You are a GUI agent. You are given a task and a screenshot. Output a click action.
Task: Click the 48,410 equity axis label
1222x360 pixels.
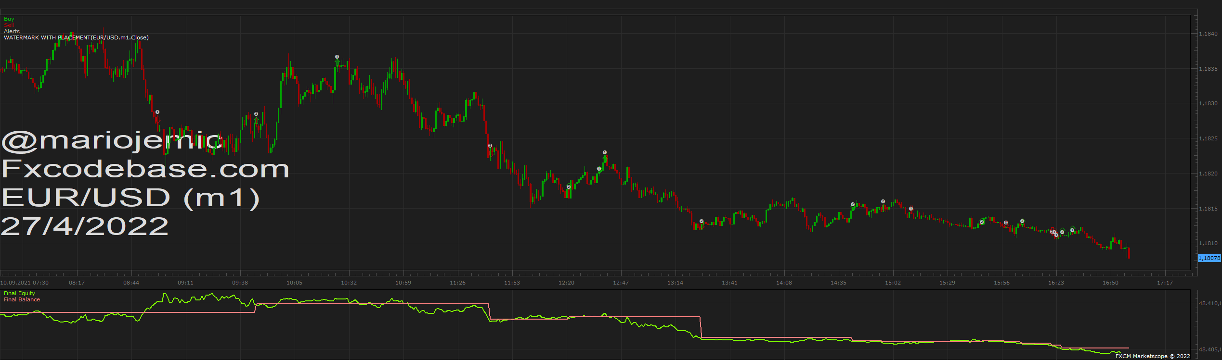point(1210,303)
